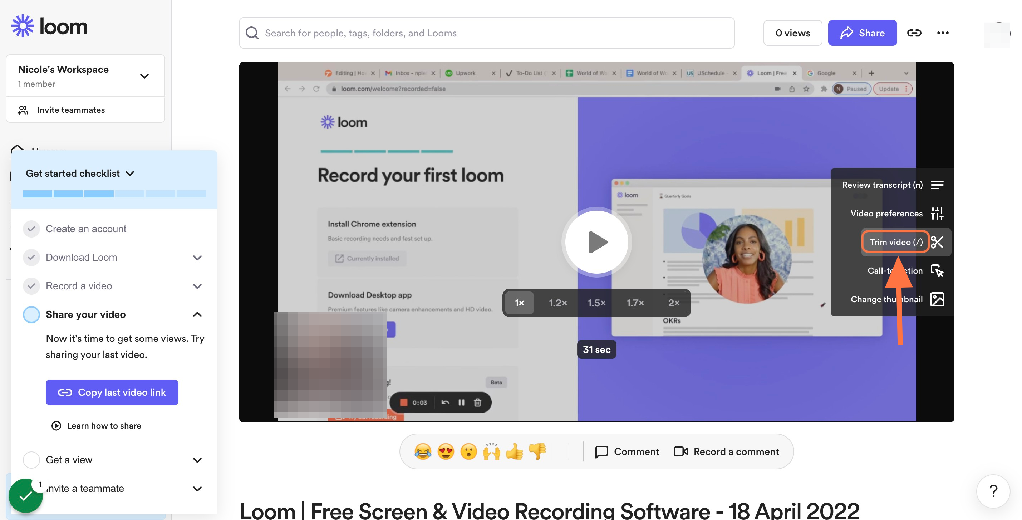Set playback speed to 1×
Image resolution: width=1022 pixels, height=520 pixels.
(519, 303)
